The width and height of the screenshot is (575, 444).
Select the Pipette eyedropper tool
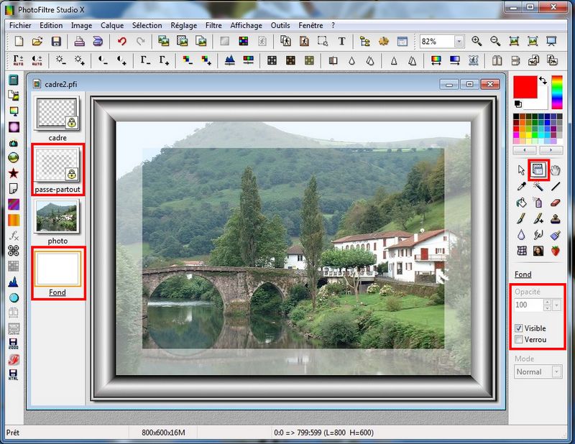click(x=521, y=186)
